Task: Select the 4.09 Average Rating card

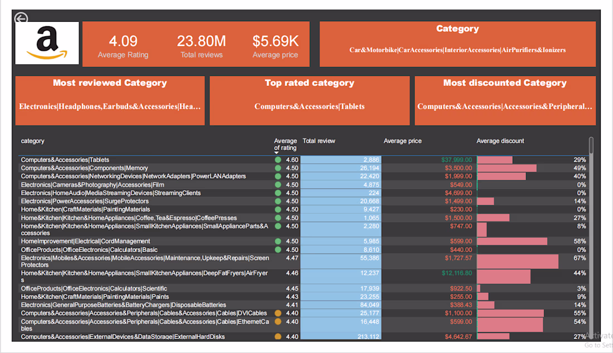Action: 123,46
